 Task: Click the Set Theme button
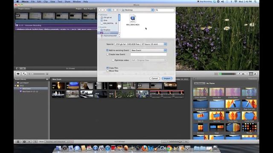(x=200, y=83)
